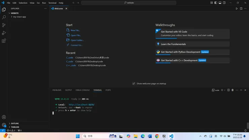Click the website command center search box

(129, 3)
